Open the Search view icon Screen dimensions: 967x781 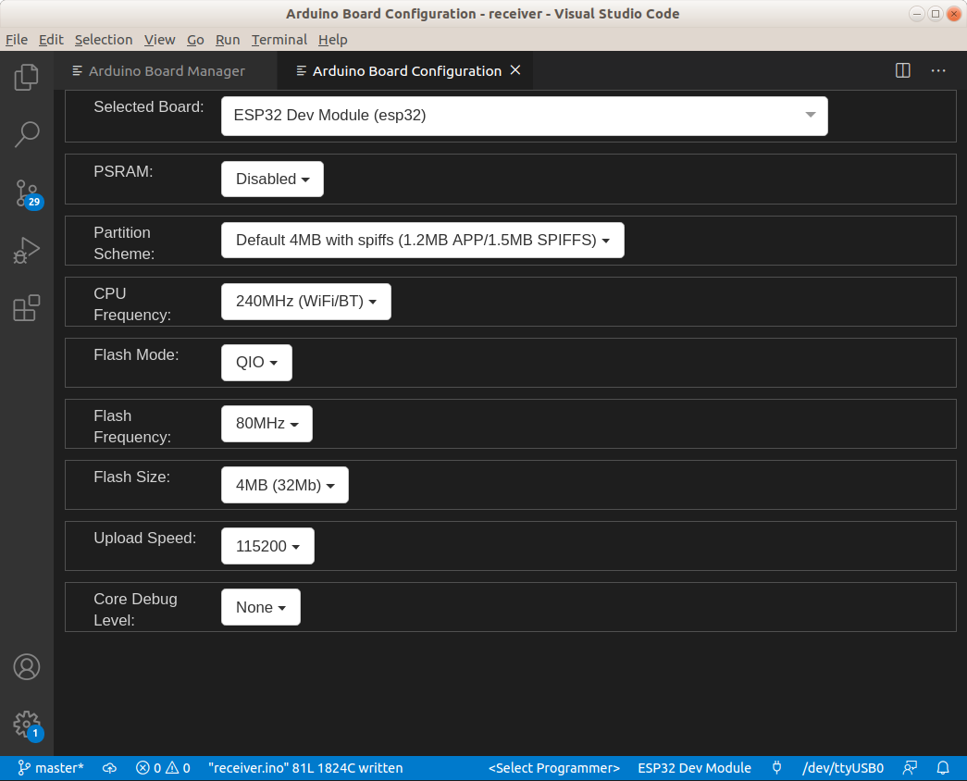(27, 134)
